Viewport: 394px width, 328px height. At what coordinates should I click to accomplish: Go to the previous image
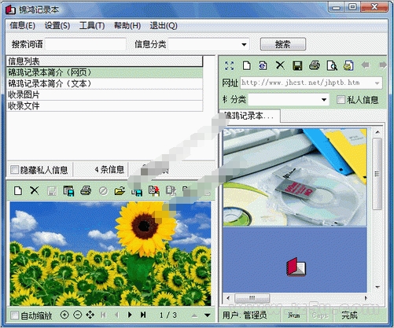pyautogui.click(x=117, y=315)
